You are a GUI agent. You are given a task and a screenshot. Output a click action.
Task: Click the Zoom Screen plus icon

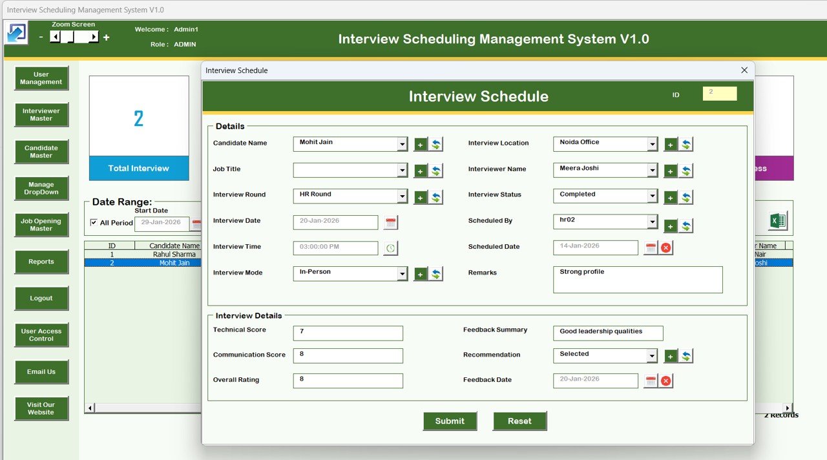[x=106, y=37]
